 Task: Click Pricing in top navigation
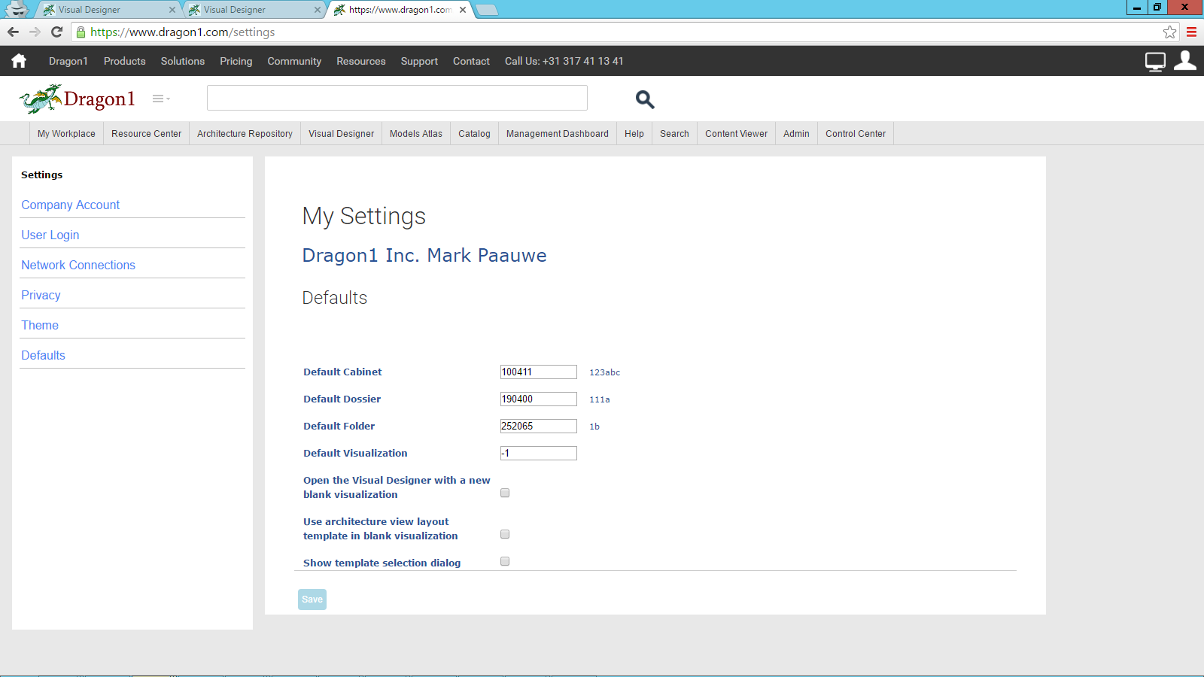click(x=236, y=61)
